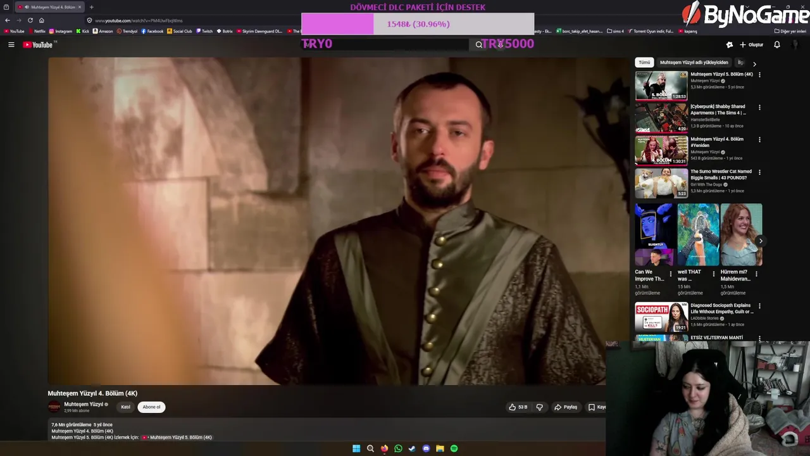Share the video using Paylaş

click(566, 407)
